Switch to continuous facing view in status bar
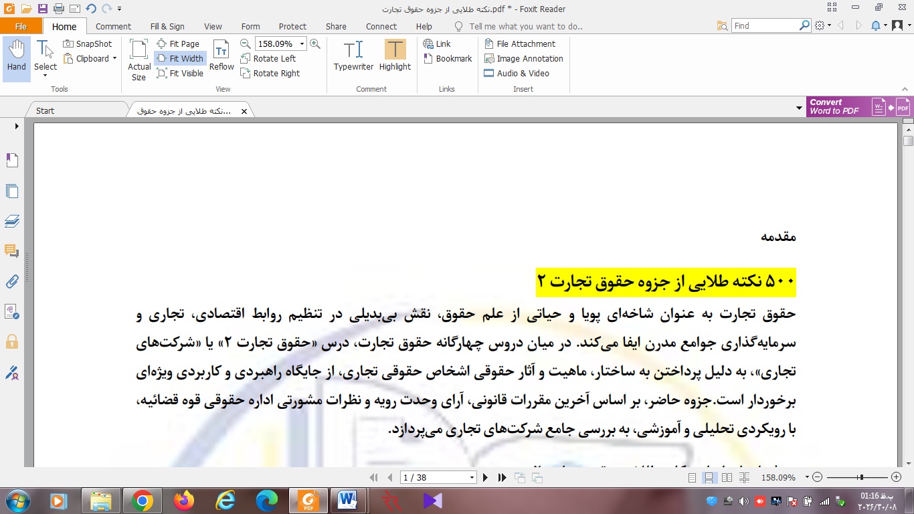 click(x=743, y=478)
